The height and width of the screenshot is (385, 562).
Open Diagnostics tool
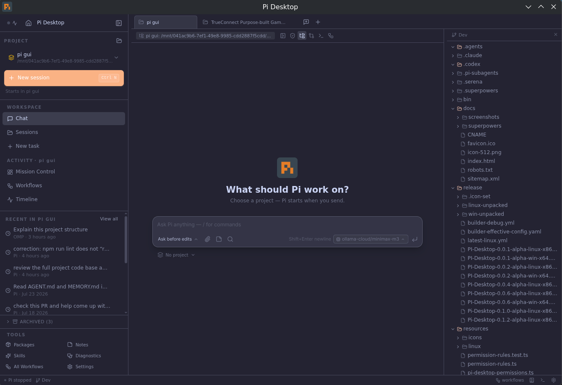pos(84,356)
